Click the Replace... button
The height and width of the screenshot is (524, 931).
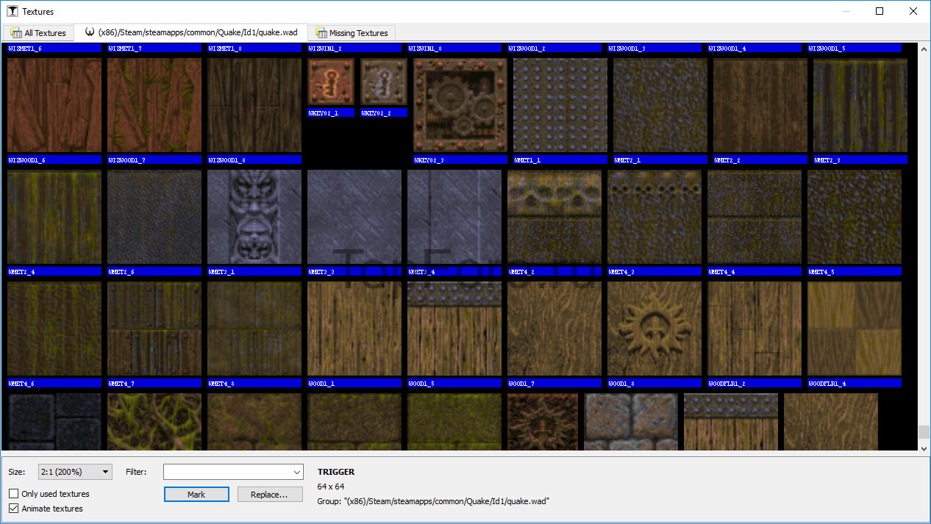click(270, 495)
